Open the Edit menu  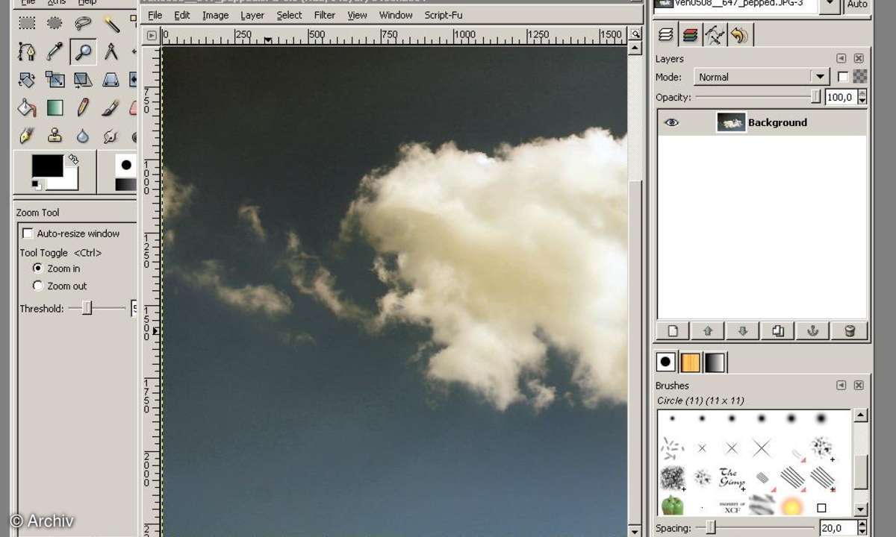181,15
